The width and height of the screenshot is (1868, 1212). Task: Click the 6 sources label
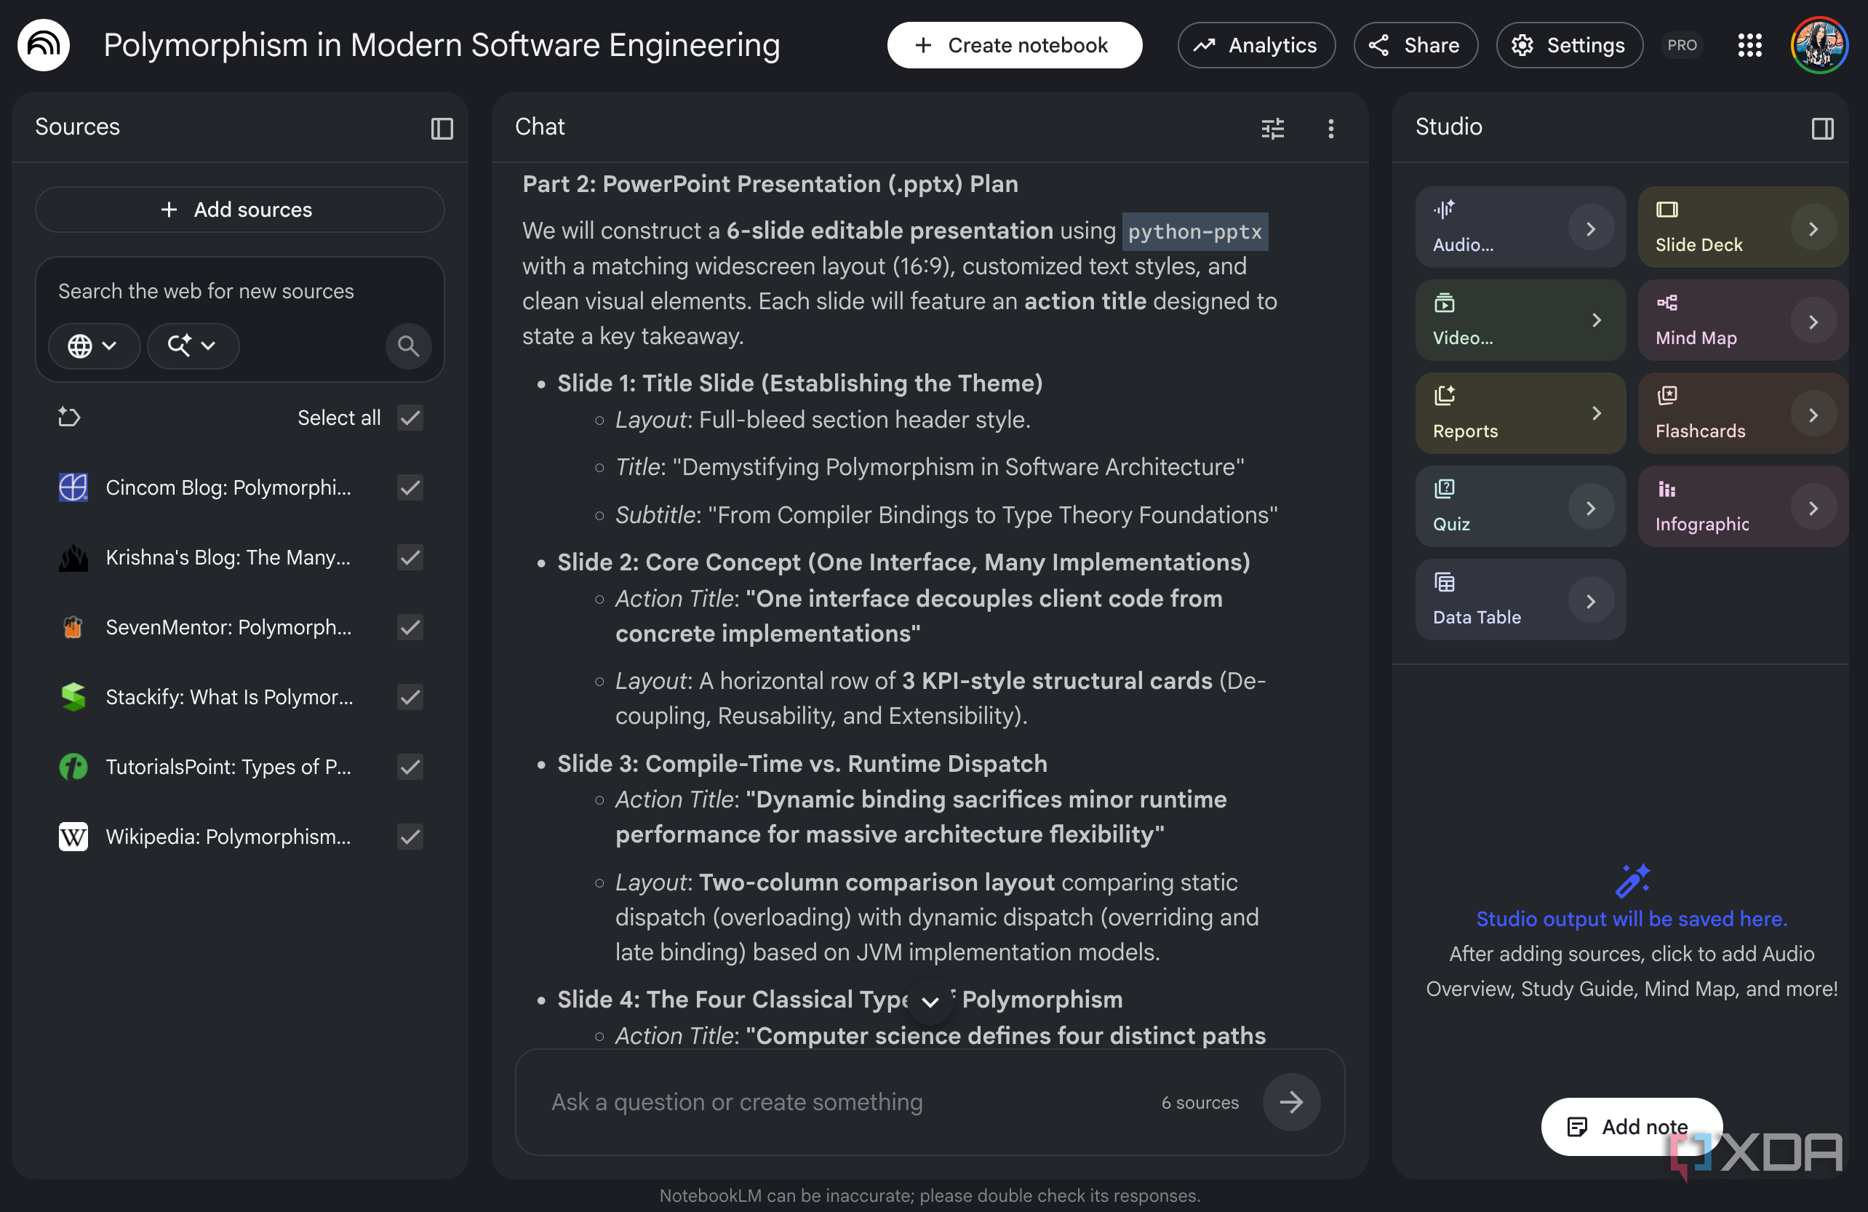click(1200, 1103)
